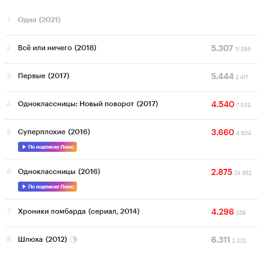Screen dimensions: 258x253
Task: Open Одноклассницы (2016) title link
Action: pyautogui.click(x=59, y=172)
